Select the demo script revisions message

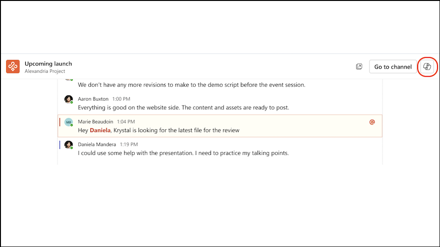[x=192, y=85]
